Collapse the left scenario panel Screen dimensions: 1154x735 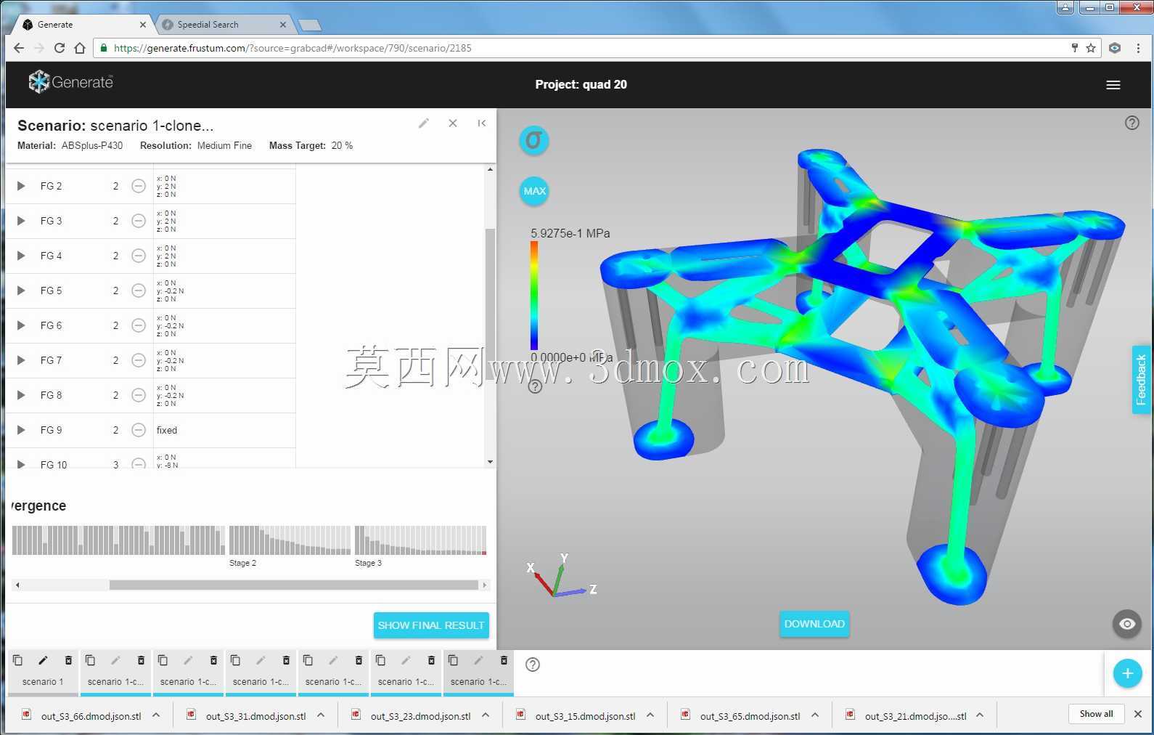[x=482, y=123]
